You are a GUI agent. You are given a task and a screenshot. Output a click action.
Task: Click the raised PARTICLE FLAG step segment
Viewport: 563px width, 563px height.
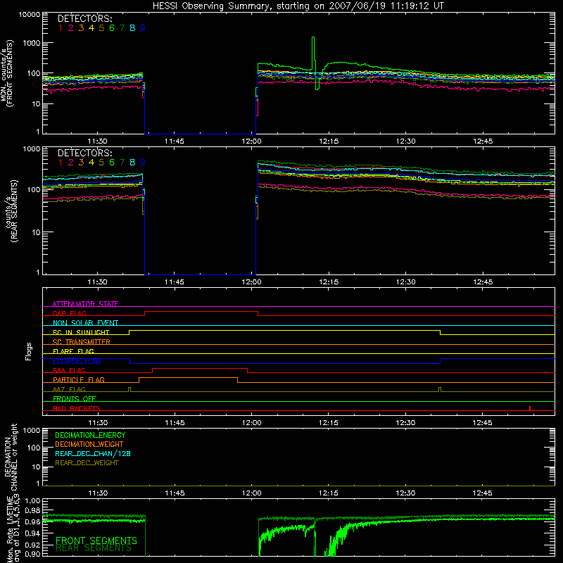click(188, 378)
